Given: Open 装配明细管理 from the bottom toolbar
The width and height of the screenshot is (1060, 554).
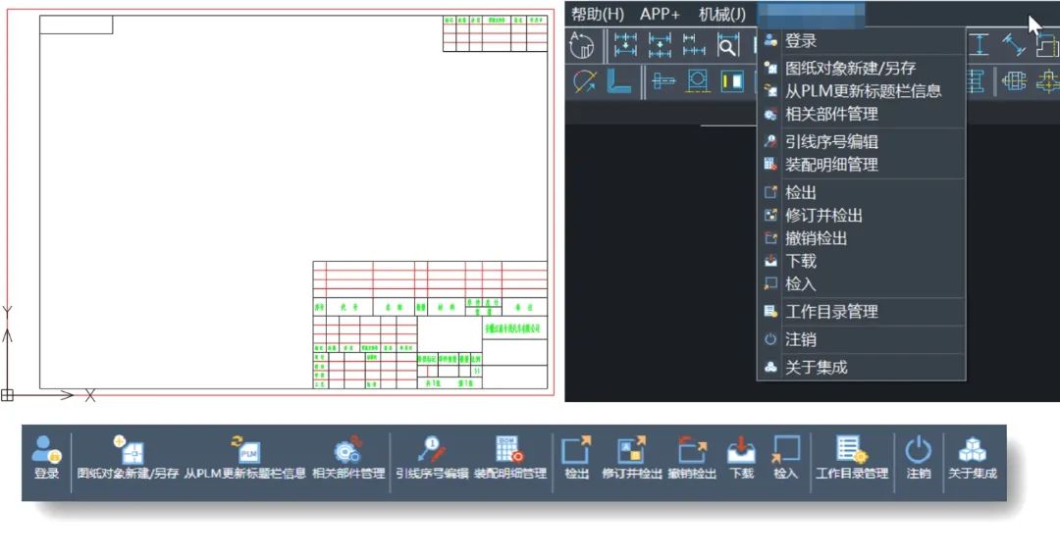Looking at the screenshot, I should (x=509, y=458).
